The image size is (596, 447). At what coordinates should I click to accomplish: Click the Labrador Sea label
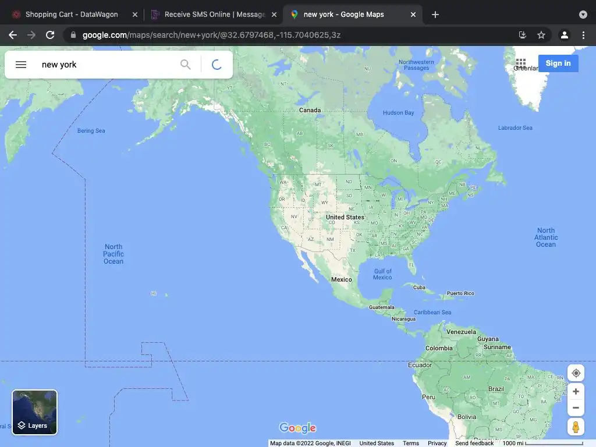point(515,127)
